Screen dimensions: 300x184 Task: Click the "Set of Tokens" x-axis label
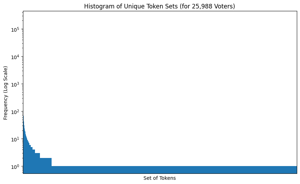(159, 178)
